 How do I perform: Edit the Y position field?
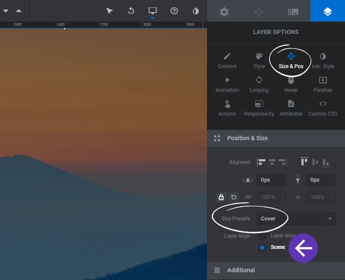[x=321, y=180]
